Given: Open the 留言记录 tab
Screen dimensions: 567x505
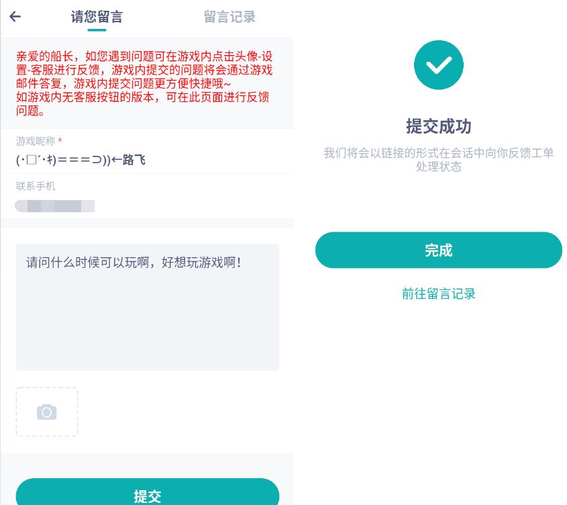Looking at the screenshot, I should pyautogui.click(x=229, y=17).
